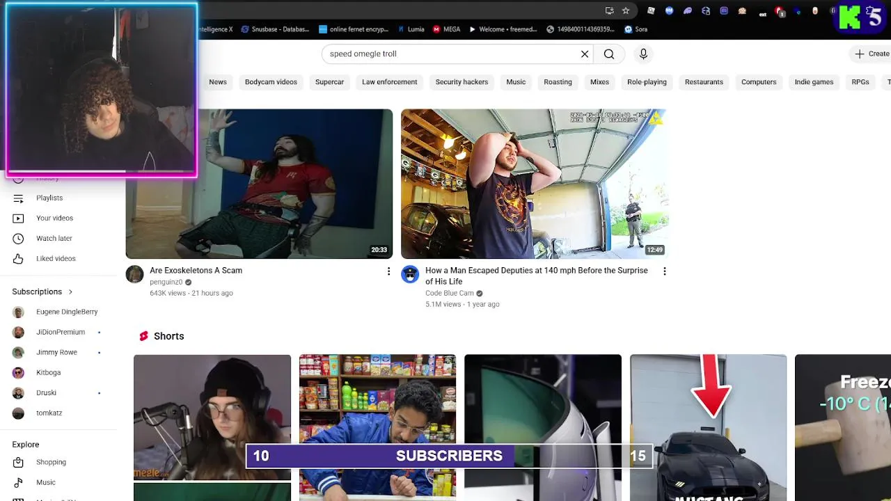
Task: Click the 'Are Exoskeletons A Scam' title
Action: click(x=196, y=271)
